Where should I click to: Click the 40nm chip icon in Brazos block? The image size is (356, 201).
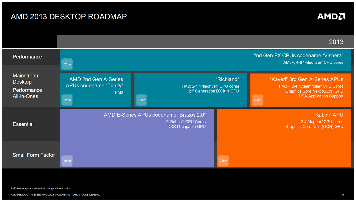(x=67, y=161)
